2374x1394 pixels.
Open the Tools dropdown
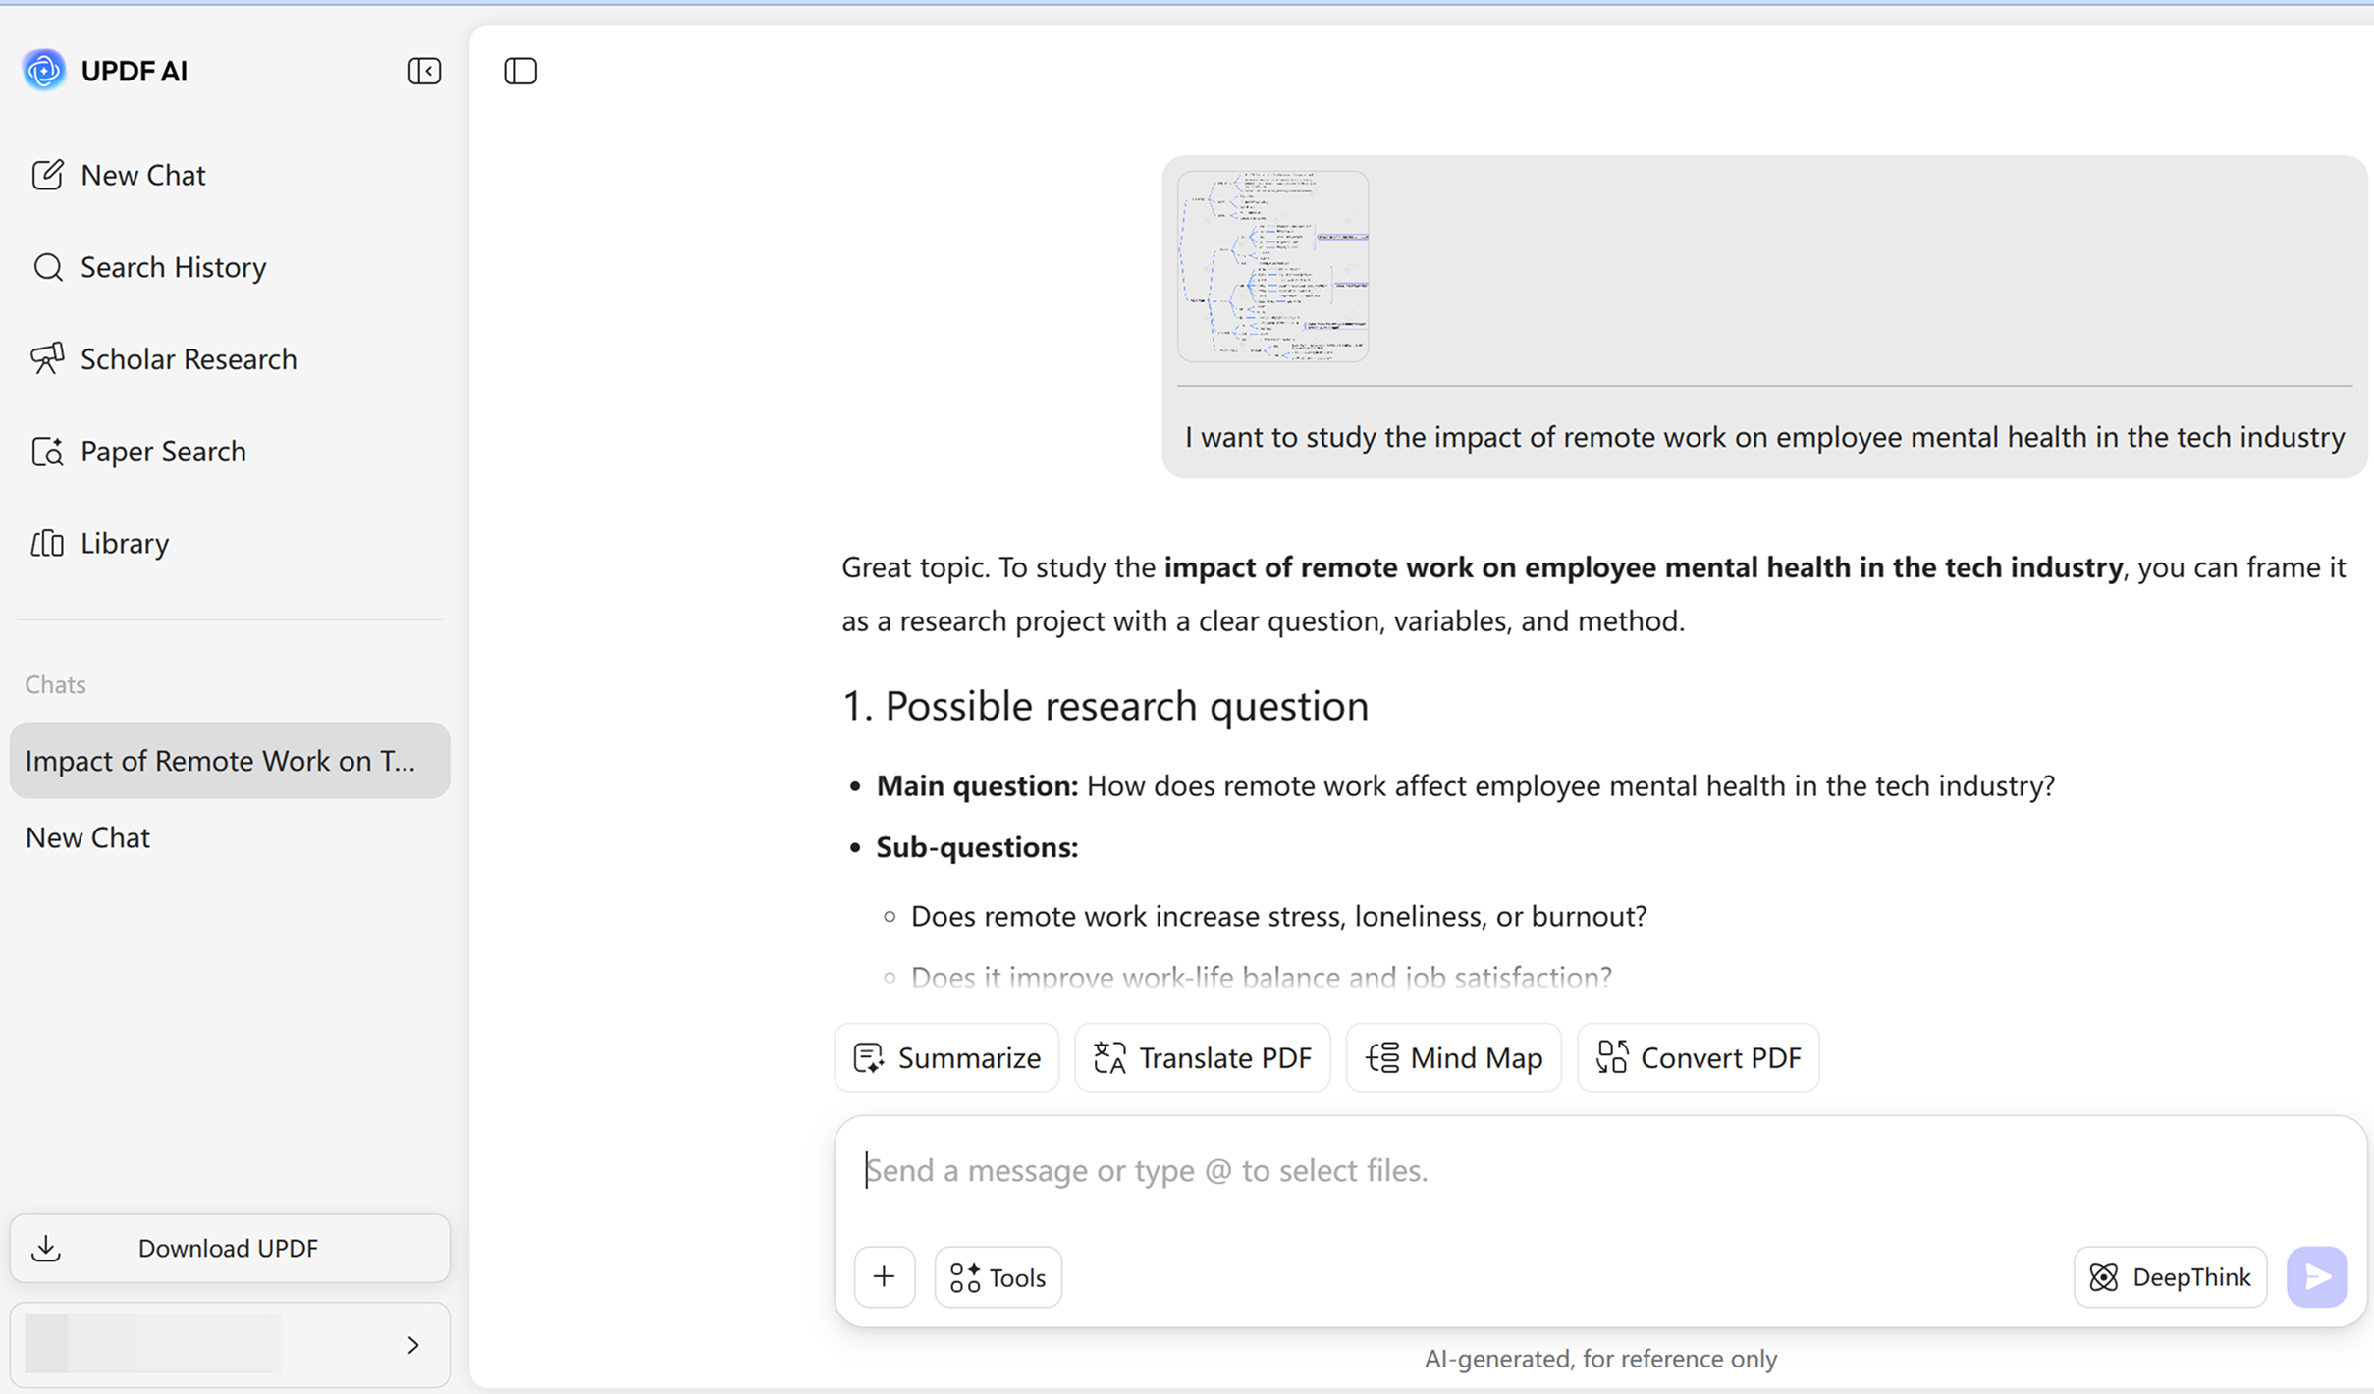coord(998,1277)
